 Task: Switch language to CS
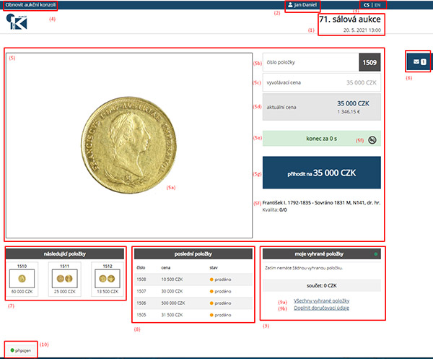(x=367, y=5)
